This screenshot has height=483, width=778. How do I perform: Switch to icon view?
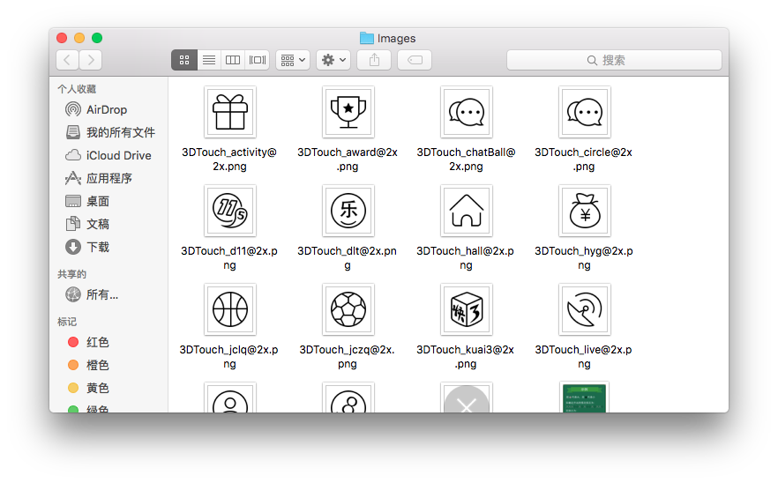pos(184,60)
